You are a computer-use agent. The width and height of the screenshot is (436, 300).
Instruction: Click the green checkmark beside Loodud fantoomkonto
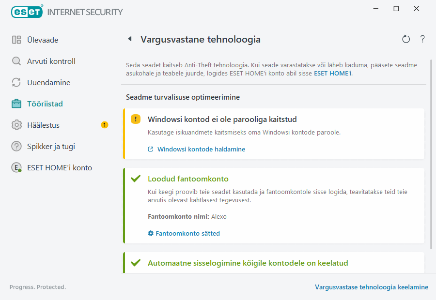tap(136, 178)
